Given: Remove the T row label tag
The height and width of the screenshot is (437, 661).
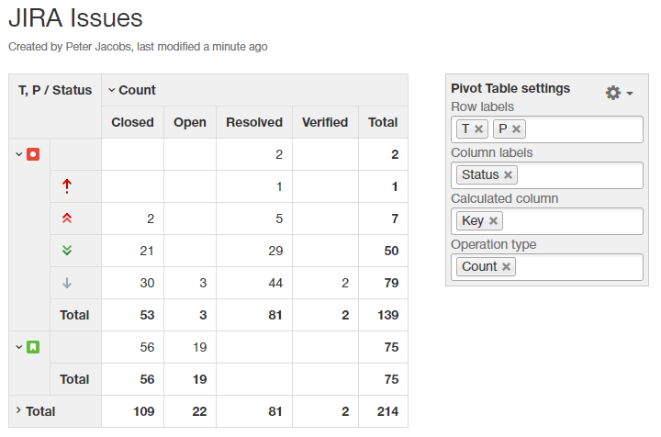Looking at the screenshot, I should pos(479,129).
